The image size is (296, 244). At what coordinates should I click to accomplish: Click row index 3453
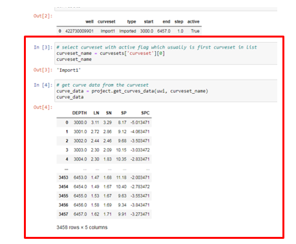pyautogui.click(x=63, y=177)
